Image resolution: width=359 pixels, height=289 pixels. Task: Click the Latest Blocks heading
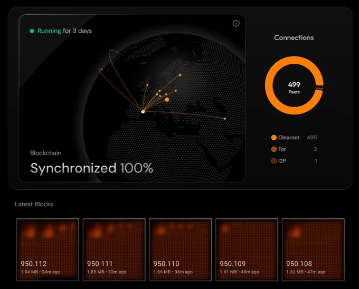click(x=34, y=204)
